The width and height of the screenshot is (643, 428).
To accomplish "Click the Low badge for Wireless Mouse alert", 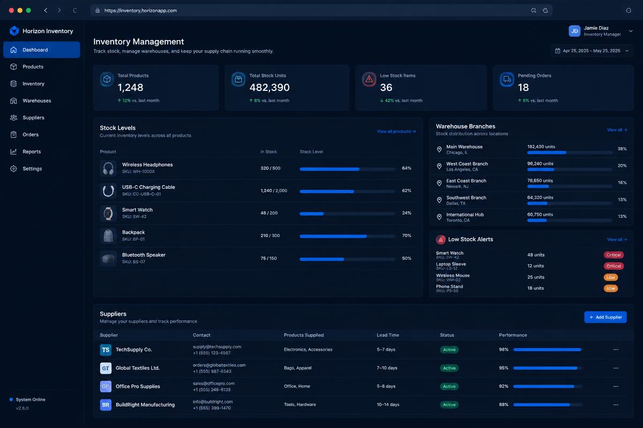I will click(611, 277).
